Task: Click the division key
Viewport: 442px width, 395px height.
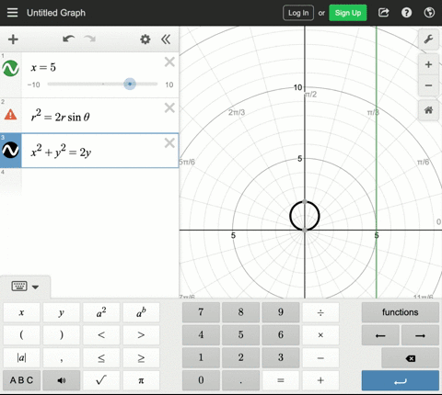Action: pos(320,312)
